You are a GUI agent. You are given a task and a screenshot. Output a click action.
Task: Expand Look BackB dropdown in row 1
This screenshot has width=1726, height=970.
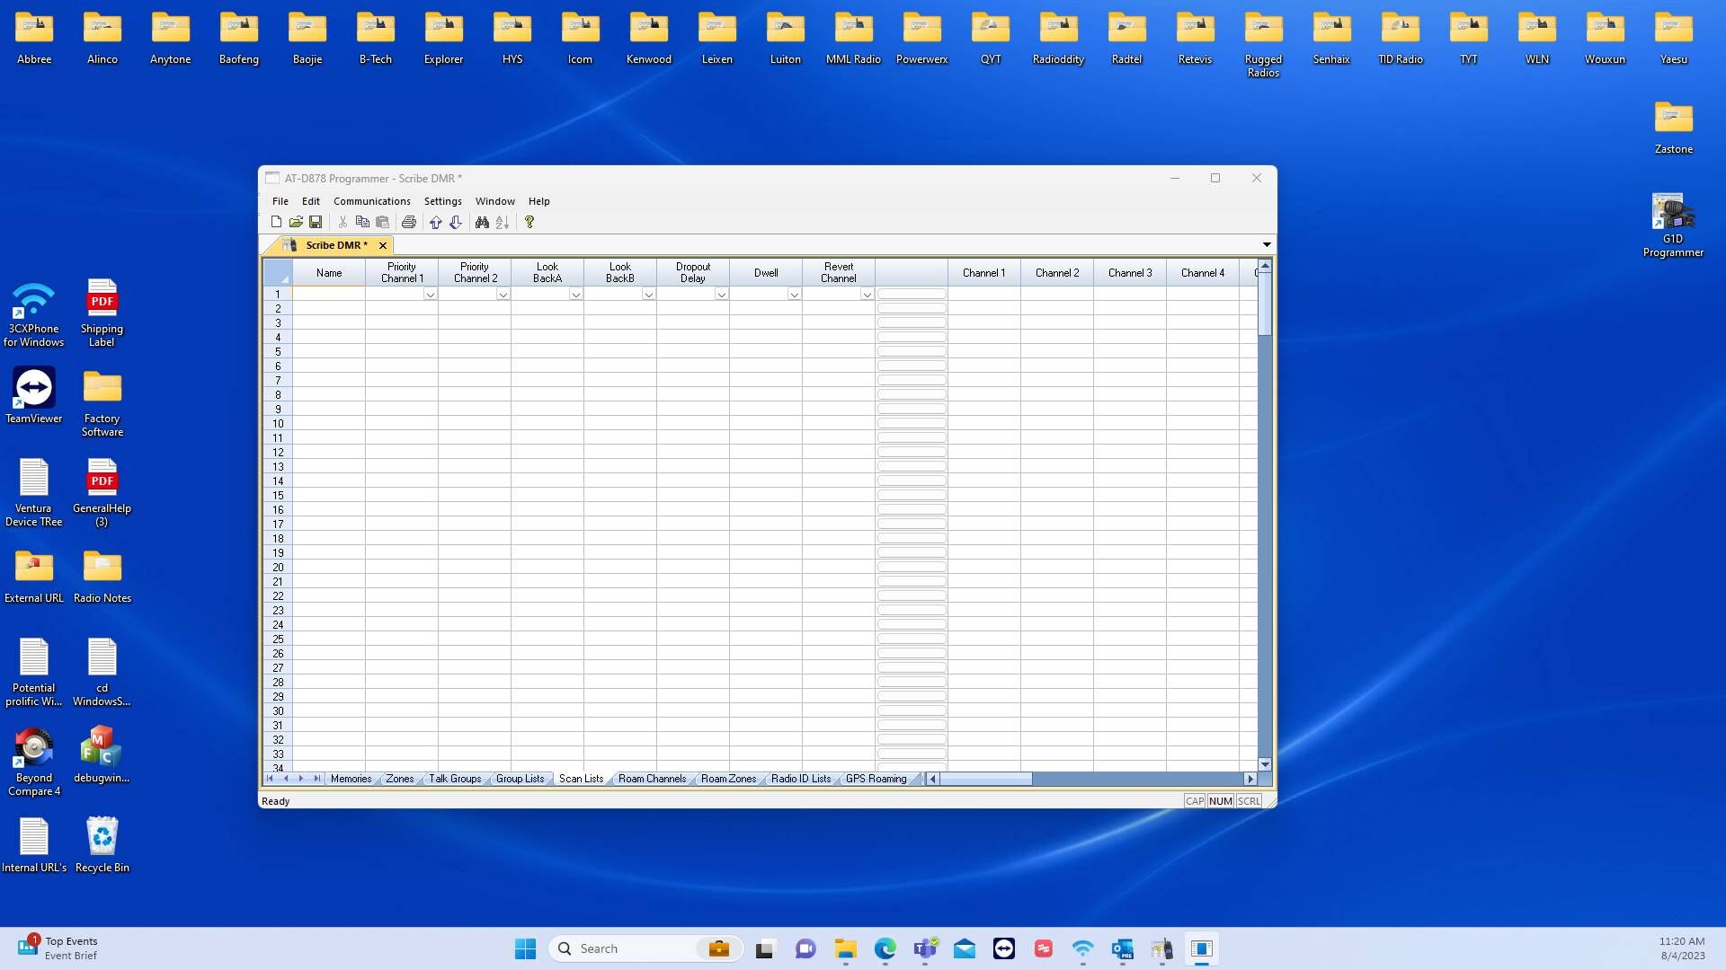coord(649,295)
